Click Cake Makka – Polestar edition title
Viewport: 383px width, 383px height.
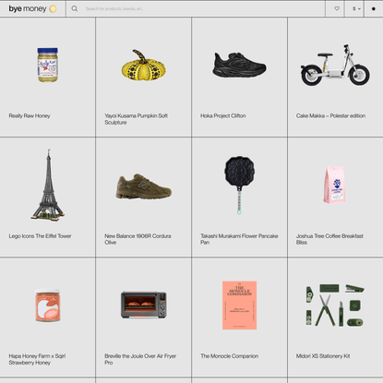(x=330, y=115)
